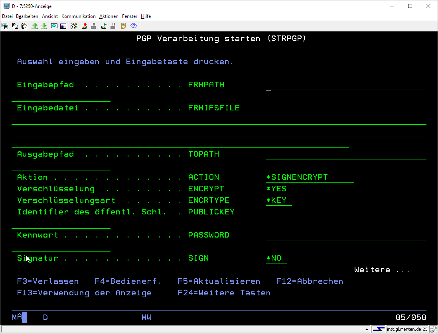Open the blue question mark help icon

click(x=134, y=26)
